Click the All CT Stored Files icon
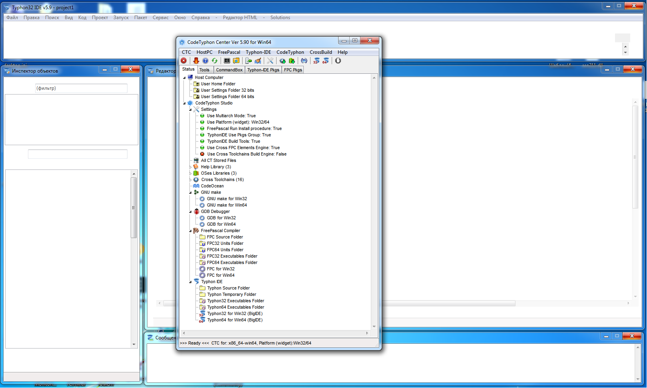This screenshot has height=388, width=647. [x=196, y=160]
